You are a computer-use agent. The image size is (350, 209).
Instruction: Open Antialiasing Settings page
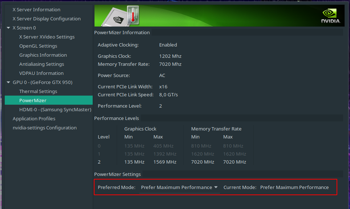click(x=41, y=64)
